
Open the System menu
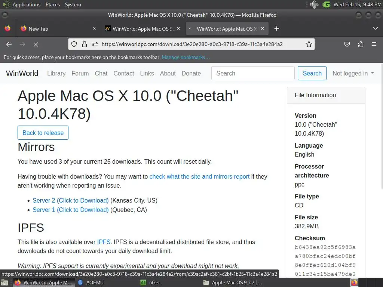click(x=73, y=4)
